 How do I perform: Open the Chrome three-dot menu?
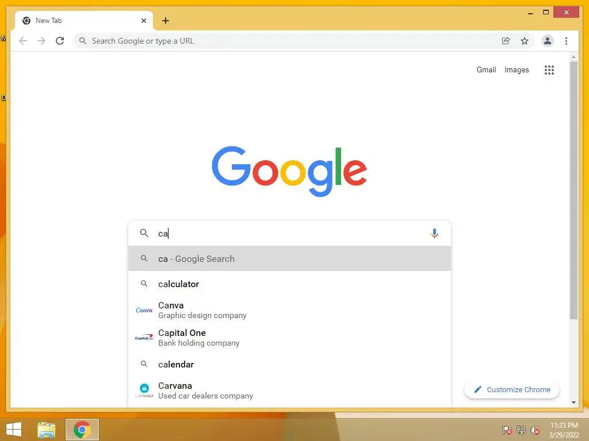(x=566, y=41)
